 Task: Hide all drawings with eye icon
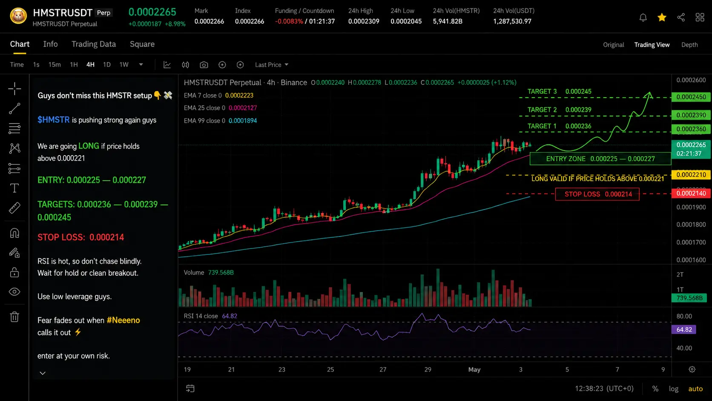(x=14, y=292)
